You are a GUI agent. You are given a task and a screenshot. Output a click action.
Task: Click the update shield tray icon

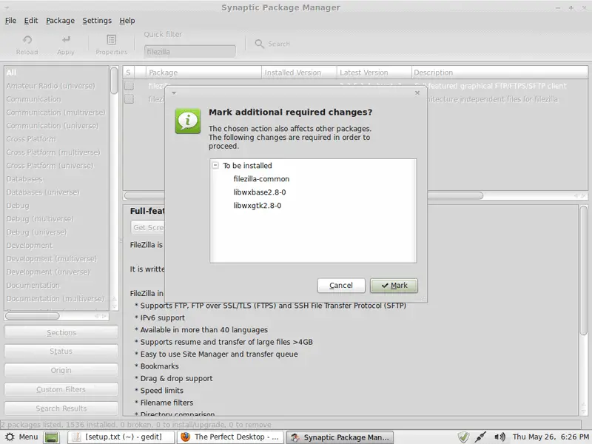tap(464, 437)
